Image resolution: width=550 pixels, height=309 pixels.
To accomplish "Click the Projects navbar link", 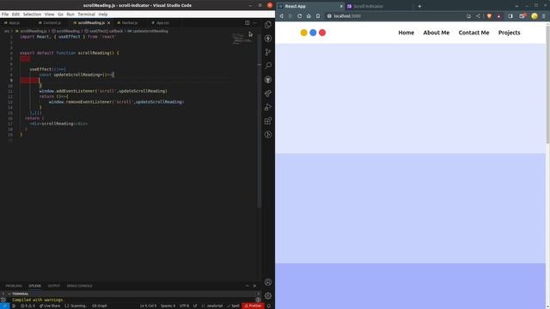I will pos(510,33).
